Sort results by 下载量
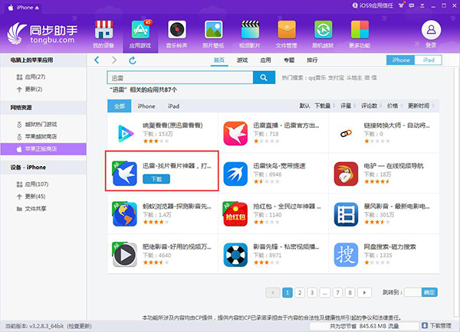The image size is (460, 332). (x=325, y=106)
